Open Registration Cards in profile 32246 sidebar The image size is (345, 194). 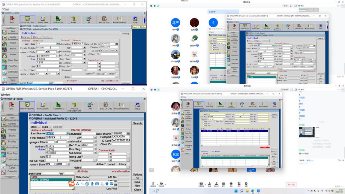tap(10, 166)
